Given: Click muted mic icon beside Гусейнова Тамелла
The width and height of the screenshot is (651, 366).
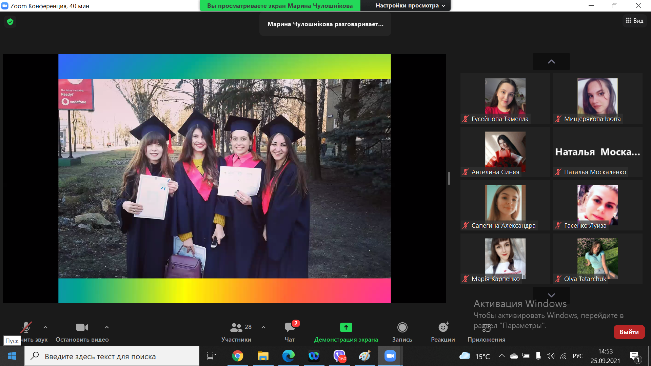Looking at the screenshot, I should point(466,119).
